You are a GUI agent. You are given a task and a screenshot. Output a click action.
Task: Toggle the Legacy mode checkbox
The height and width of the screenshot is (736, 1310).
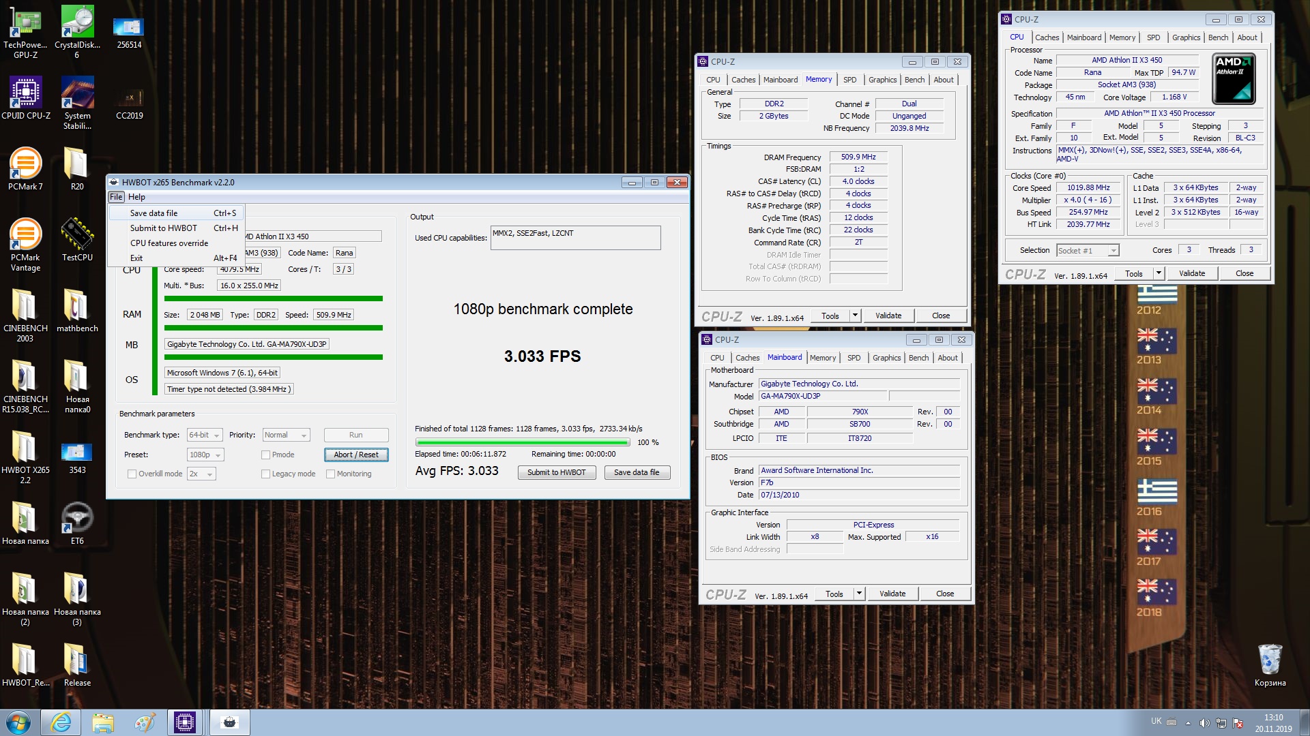266,474
